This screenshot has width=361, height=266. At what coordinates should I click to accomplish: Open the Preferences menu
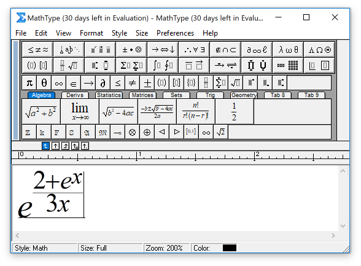tap(175, 33)
